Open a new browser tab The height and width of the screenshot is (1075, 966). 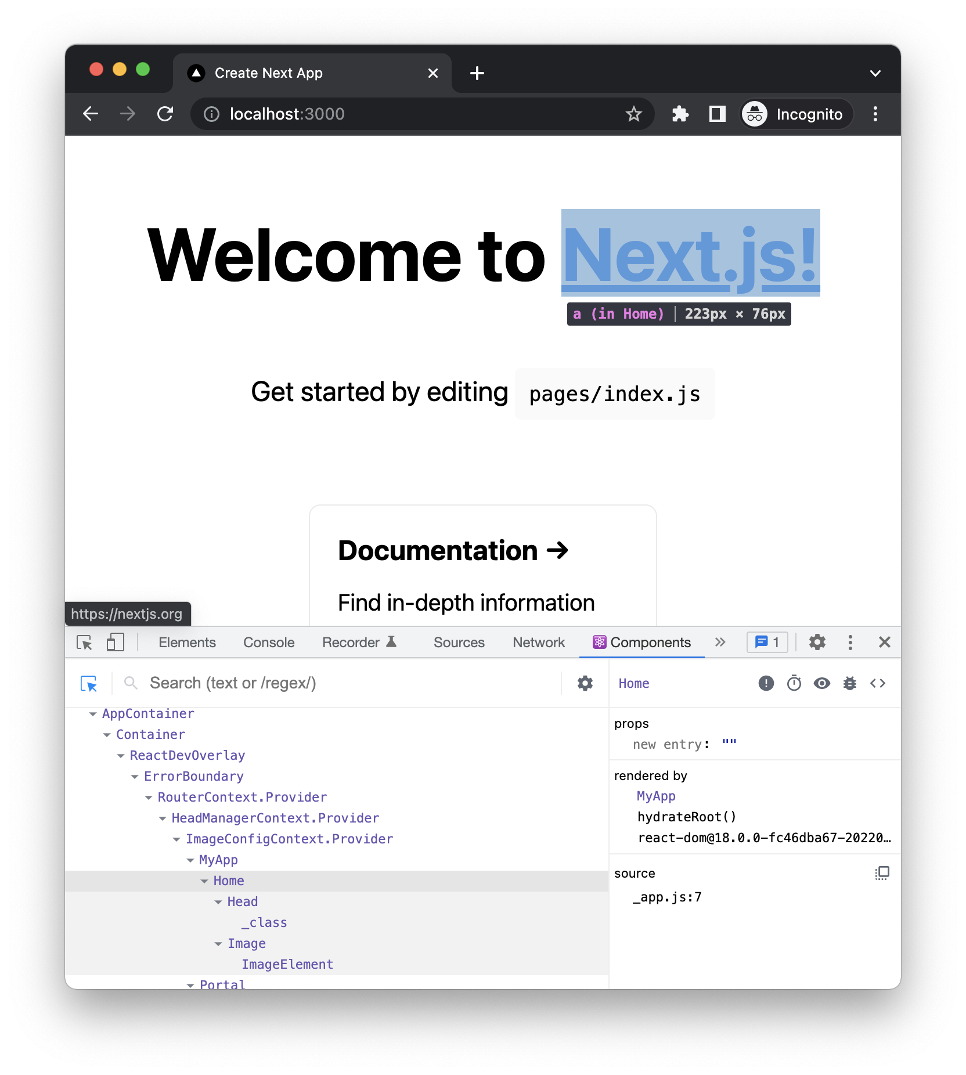[477, 73]
